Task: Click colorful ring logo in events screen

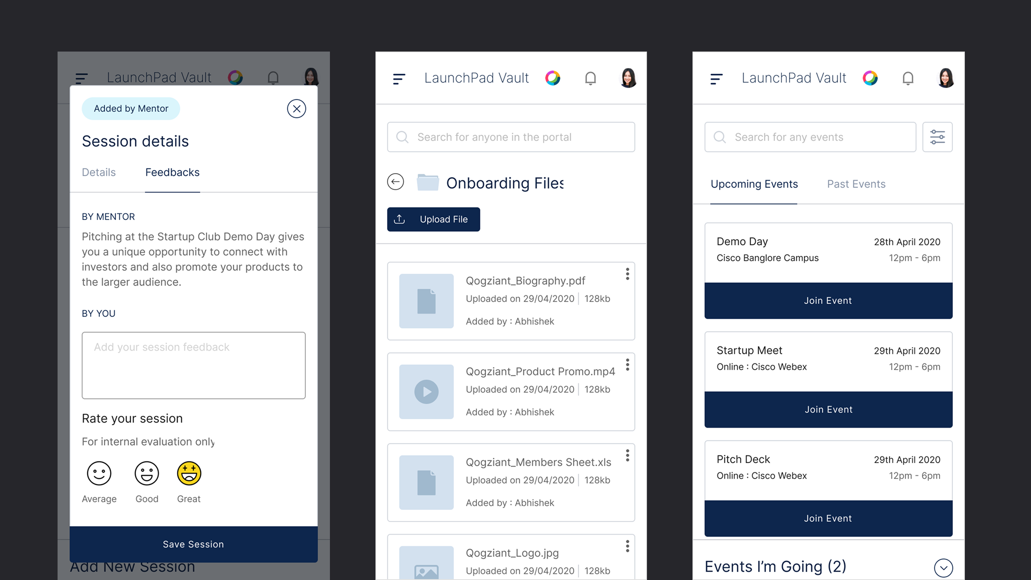Action: [x=870, y=78]
